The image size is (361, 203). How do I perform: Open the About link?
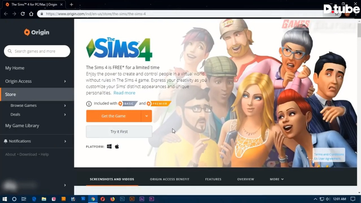click(x=10, y=155)
